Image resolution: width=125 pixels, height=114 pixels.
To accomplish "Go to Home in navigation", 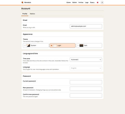I will (68, 3).
